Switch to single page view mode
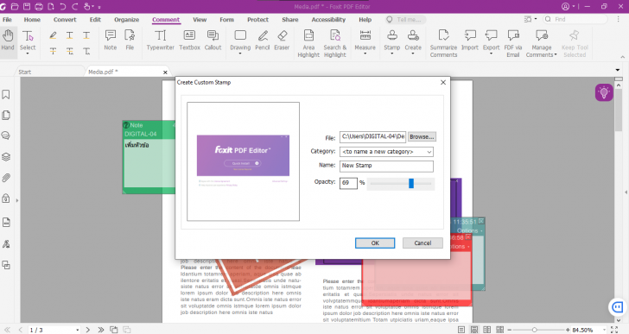Viewport: 629px width, 334px height. click(x=461, y=330)
